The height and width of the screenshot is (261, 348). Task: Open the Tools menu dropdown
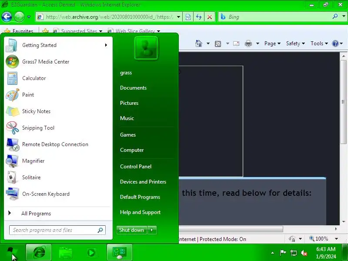(x=319, y=43)
